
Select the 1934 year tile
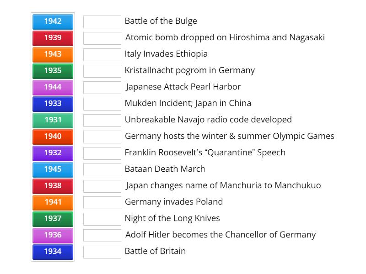(53, 251)
